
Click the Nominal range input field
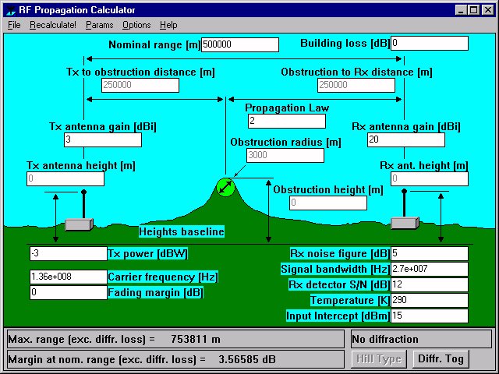pyautogui.click(x=239, y=44)
